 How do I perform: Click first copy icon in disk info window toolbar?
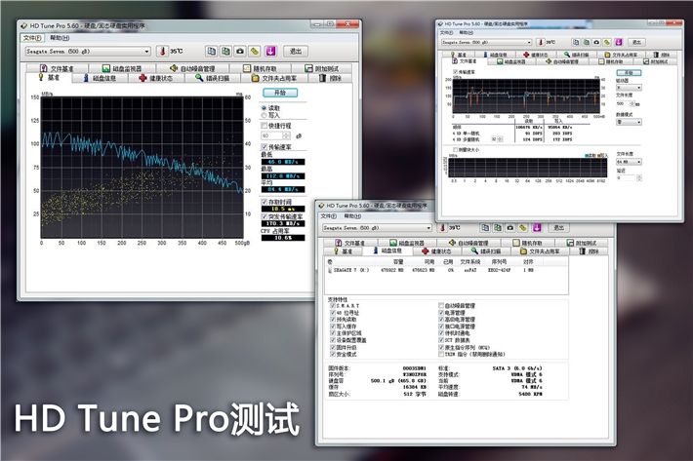pyautogui.click(x=485, y=228)
